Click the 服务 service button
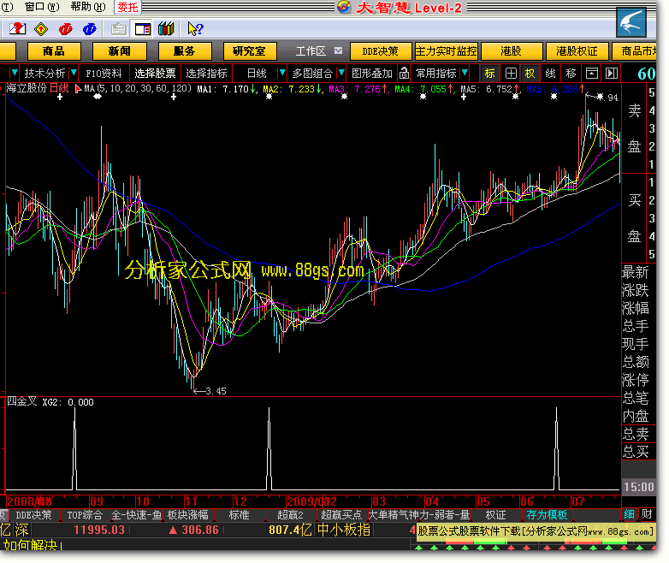 [x=185, y=51]
